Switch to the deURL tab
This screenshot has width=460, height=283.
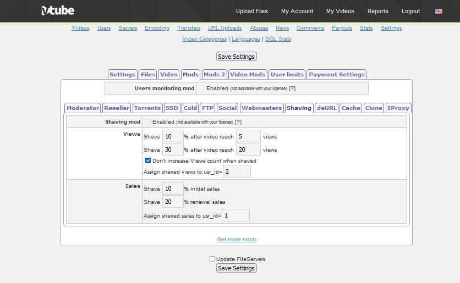[327, 108]
